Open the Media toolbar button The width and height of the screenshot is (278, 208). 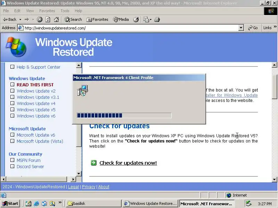(121, 19)
